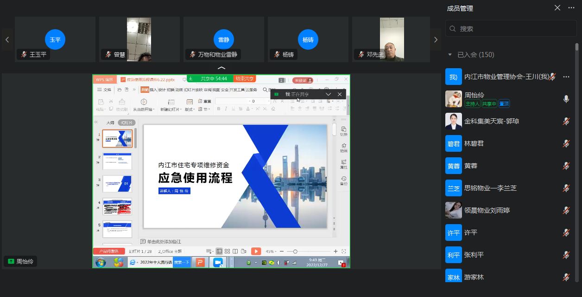Click the muted microphone icon next to 林碧君

(x=566, y=143)
